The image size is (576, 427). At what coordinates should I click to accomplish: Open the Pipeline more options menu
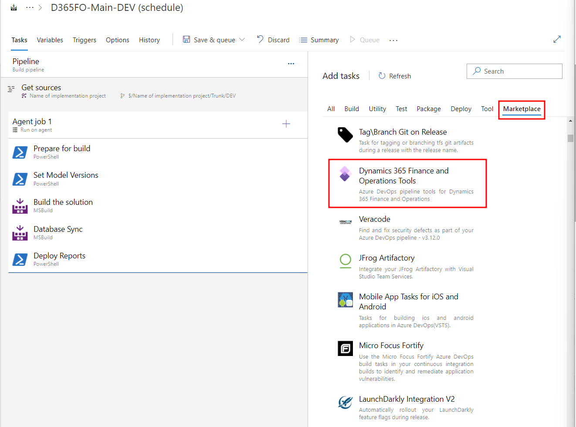pos(291,64)
